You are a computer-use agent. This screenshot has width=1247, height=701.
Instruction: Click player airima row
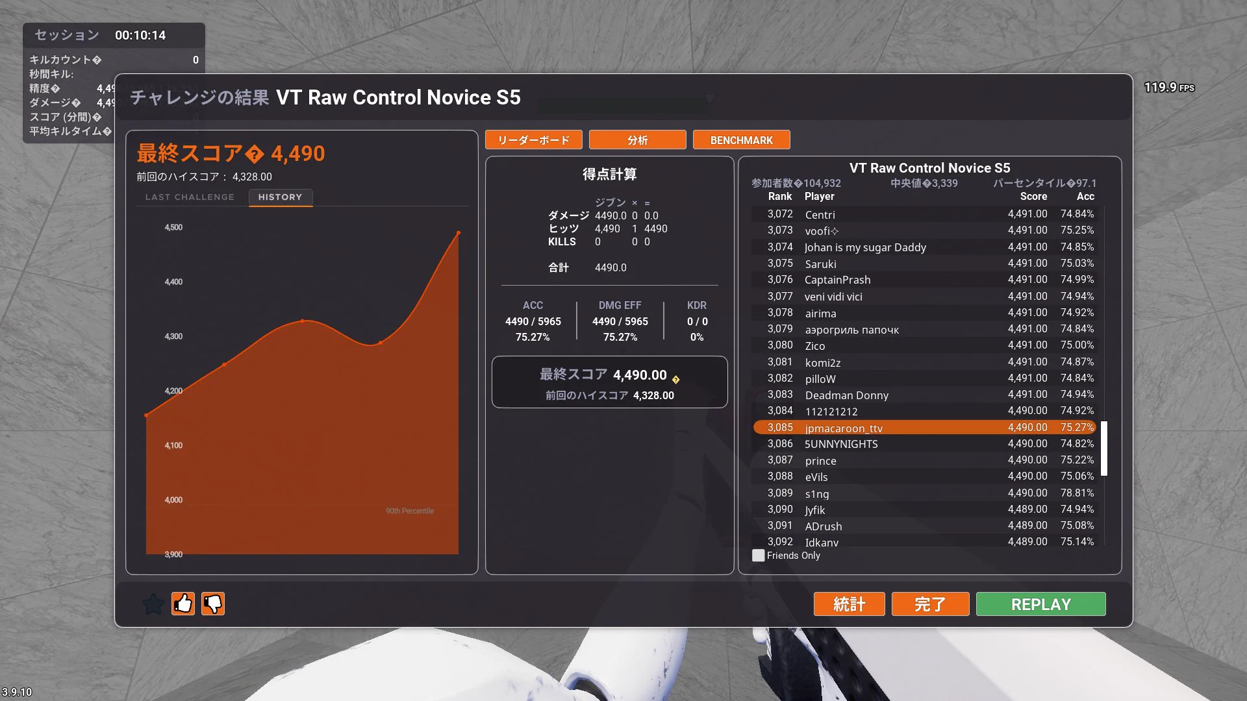[x=924, y=313]
